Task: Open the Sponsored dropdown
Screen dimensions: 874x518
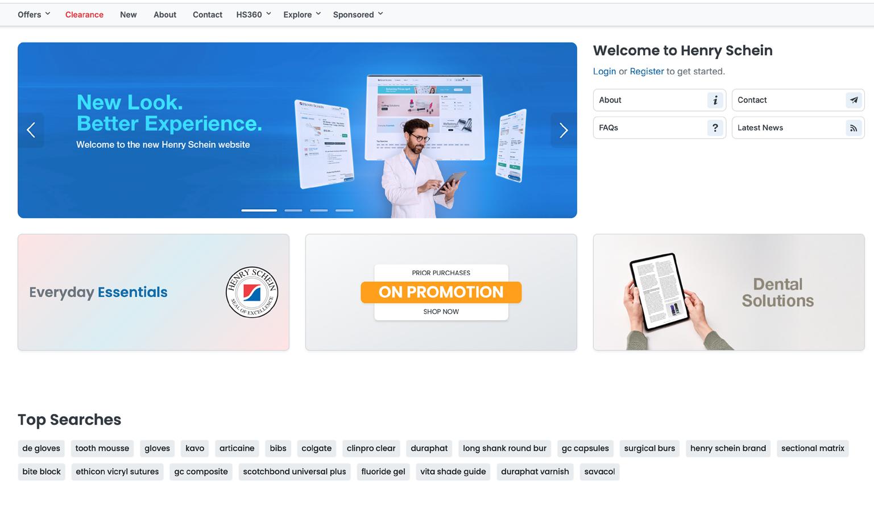Action: [358, 14]
